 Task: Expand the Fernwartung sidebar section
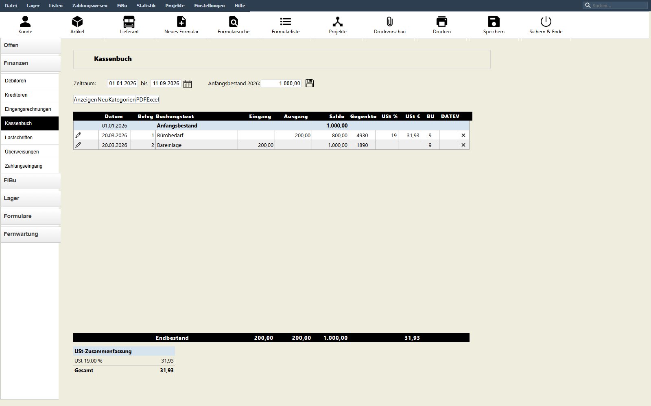[31, 234]
